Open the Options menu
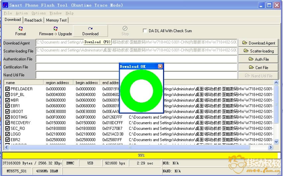The width and height of the screenshot is (283, 176). coord(39,13)
